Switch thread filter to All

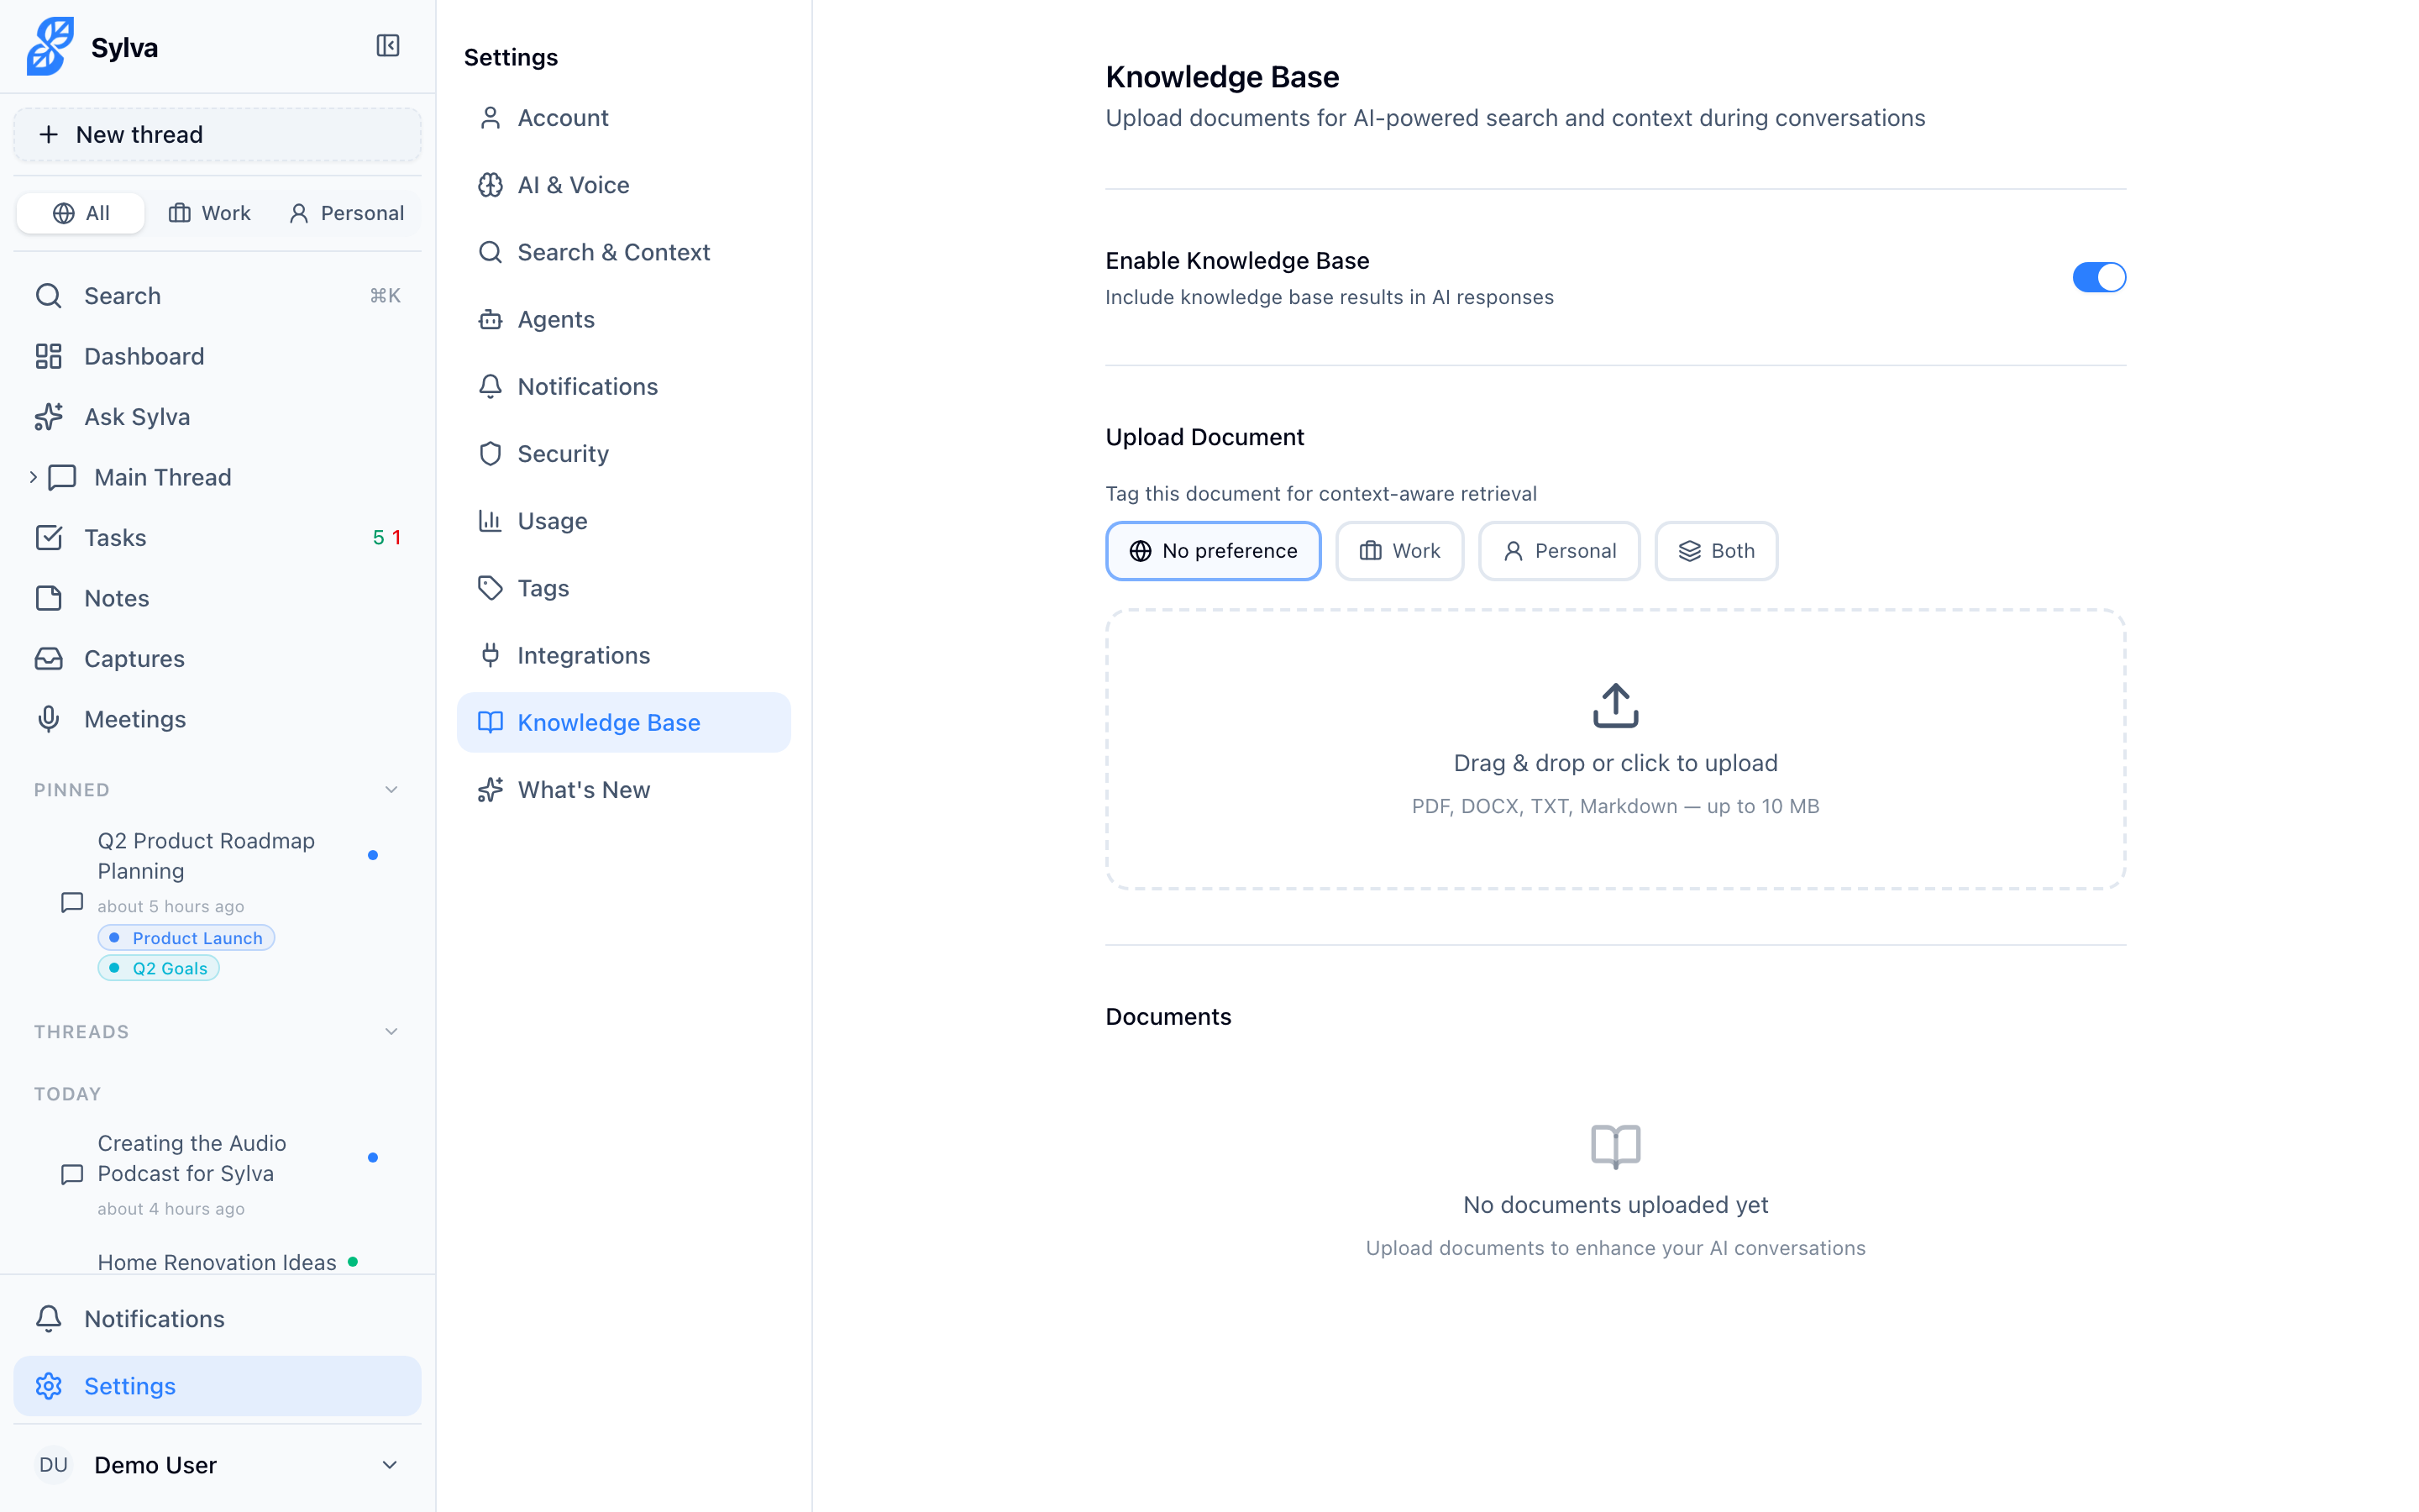[81, 213]
